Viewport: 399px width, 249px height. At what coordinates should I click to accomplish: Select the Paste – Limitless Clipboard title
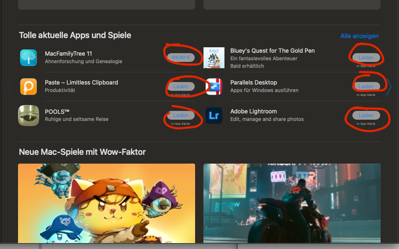coord(81,82)
